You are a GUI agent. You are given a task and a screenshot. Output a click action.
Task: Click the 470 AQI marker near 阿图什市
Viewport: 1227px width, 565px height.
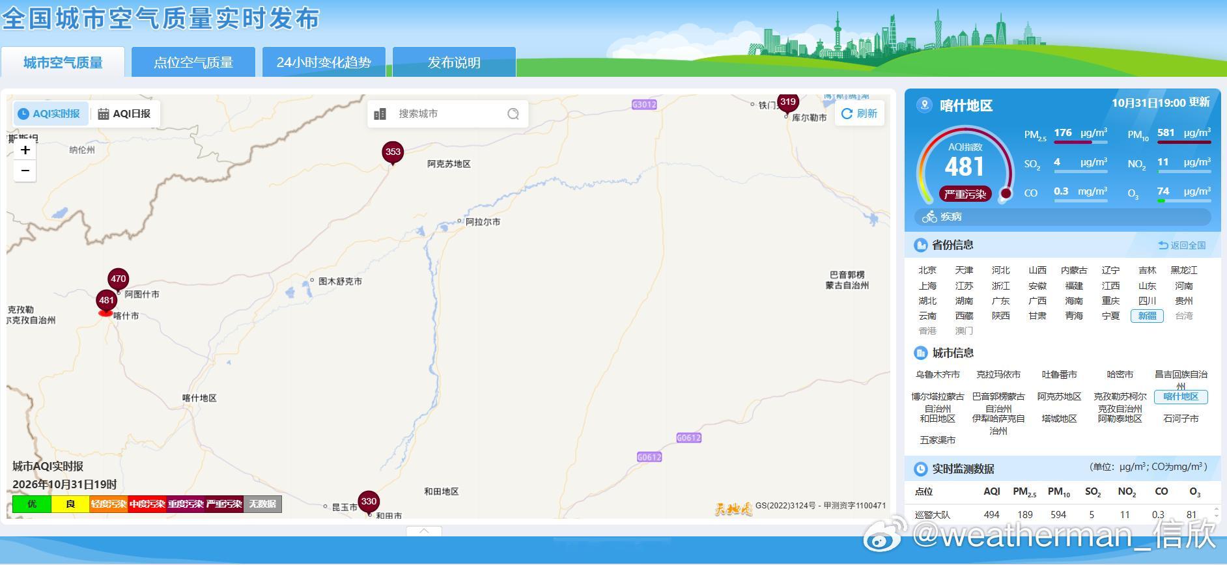(118, 280)
